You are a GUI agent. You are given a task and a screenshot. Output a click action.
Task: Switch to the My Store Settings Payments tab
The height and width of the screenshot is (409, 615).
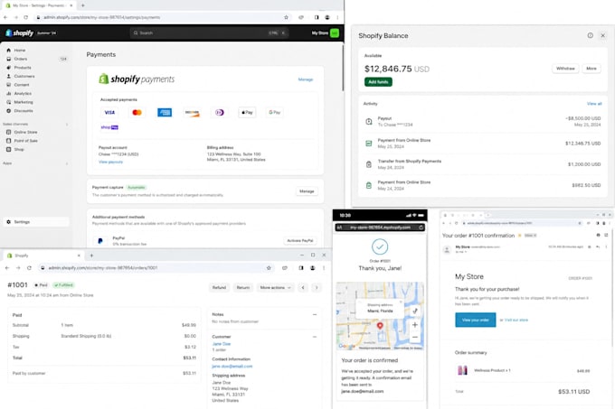click(x=38, y=5)
